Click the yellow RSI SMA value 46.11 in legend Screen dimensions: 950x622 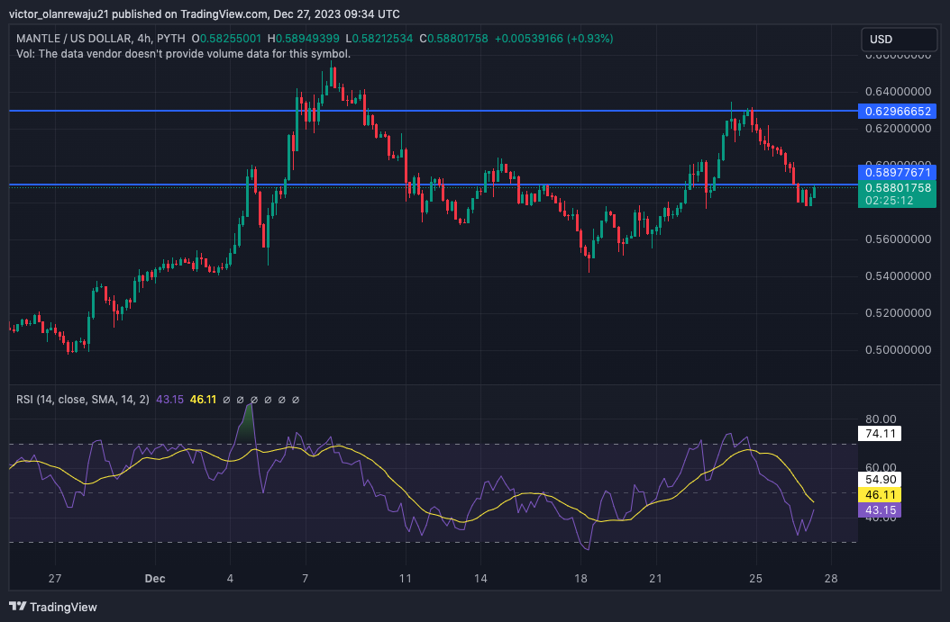203,400
